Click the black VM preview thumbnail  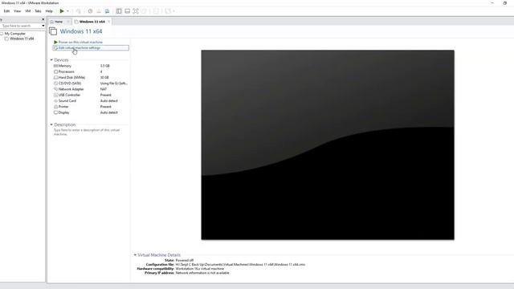(x=328, y=144)
